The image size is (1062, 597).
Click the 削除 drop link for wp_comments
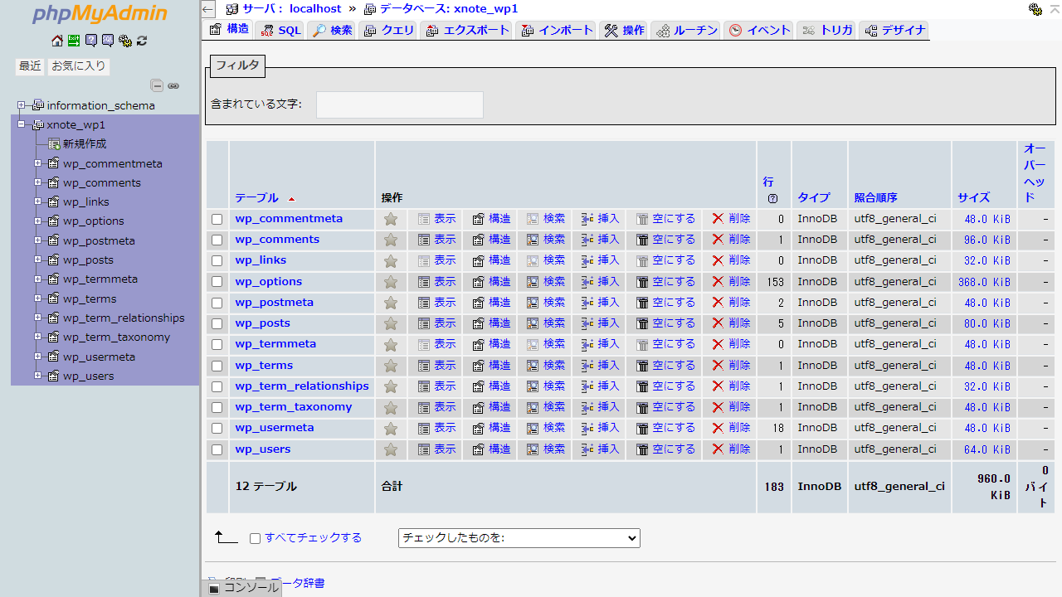[731, 240]
